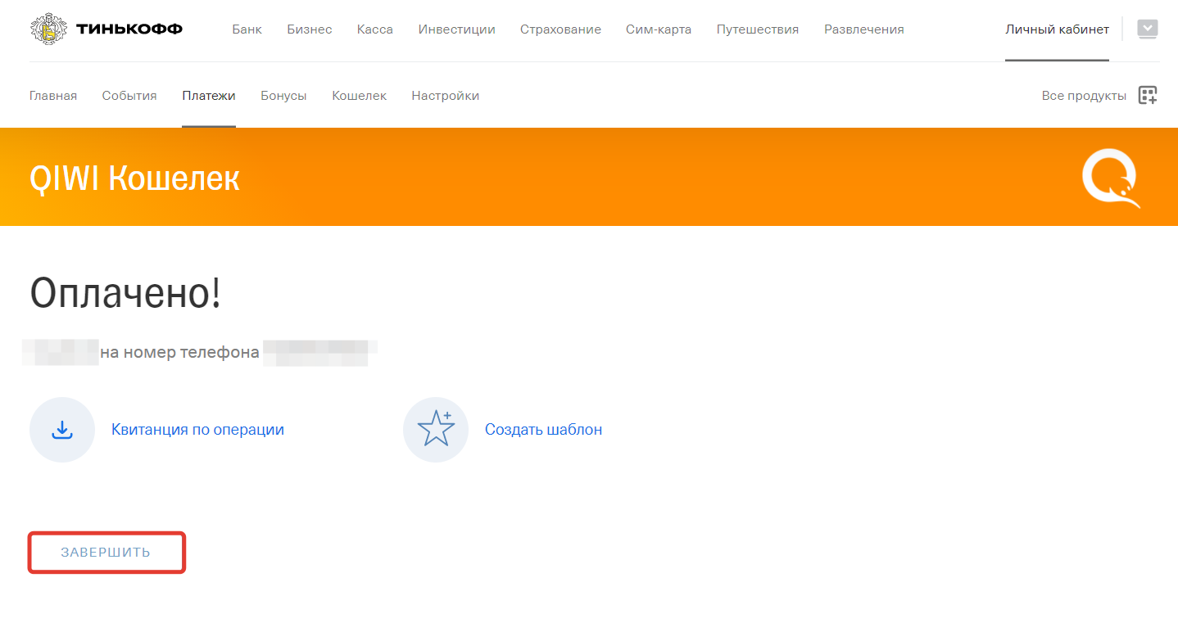Click the QIWI Кошелек banner title
Viewport: 1178px width, 641px height.
pos(134,178)
